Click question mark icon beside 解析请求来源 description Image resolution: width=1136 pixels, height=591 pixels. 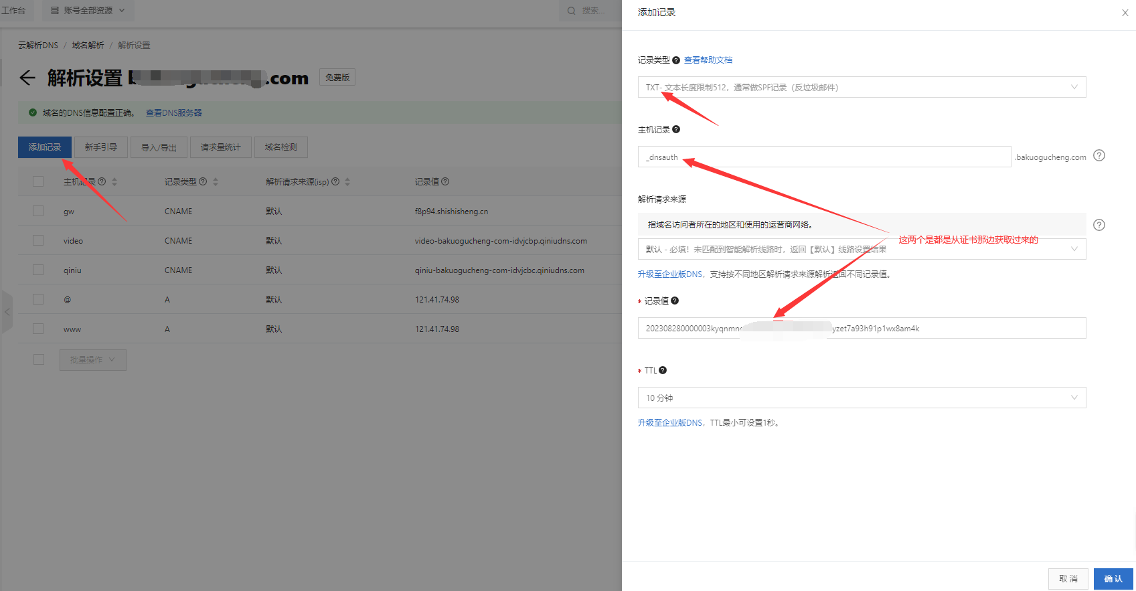coord(1099,225)
